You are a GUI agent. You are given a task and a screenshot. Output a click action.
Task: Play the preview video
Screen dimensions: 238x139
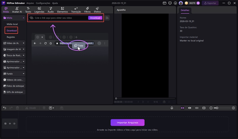tap(143, 102)
